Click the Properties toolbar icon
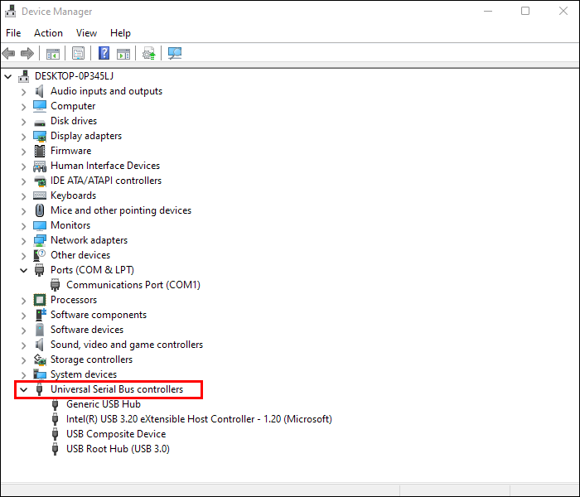This screenshot has height=497, width=580. [79, 54]
